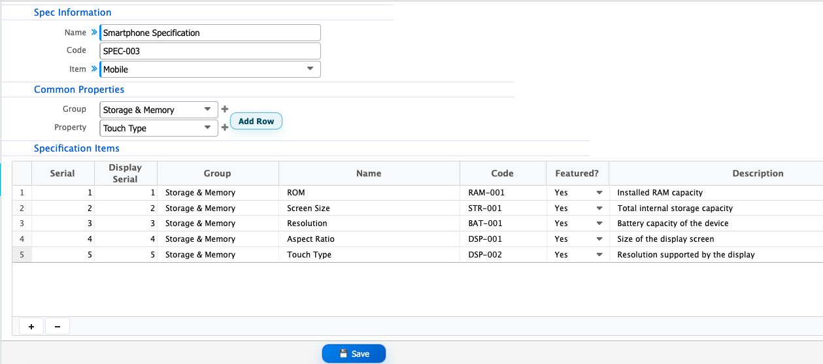Click the Resolution name cell
Viewport: 823px width, 364px height.
coord(369,223)
